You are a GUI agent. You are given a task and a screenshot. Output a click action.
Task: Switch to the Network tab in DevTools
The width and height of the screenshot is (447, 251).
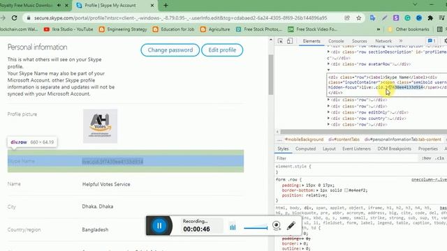tap(383, 41)
